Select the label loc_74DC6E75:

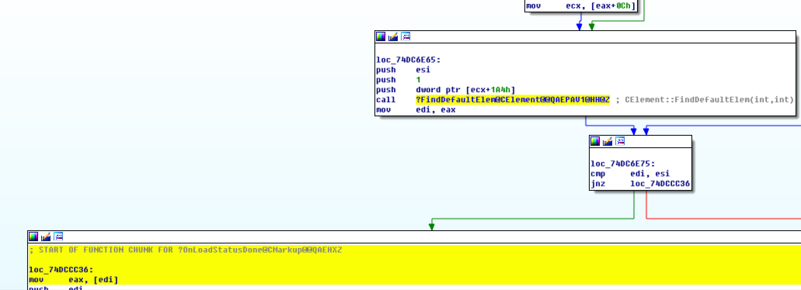point(623,164)
